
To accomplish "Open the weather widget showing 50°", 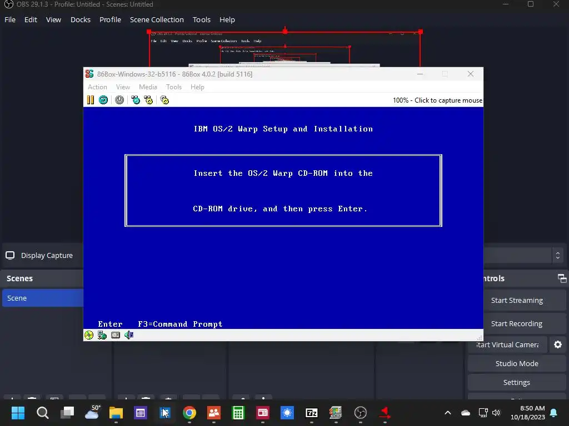I will coord(92,412).
